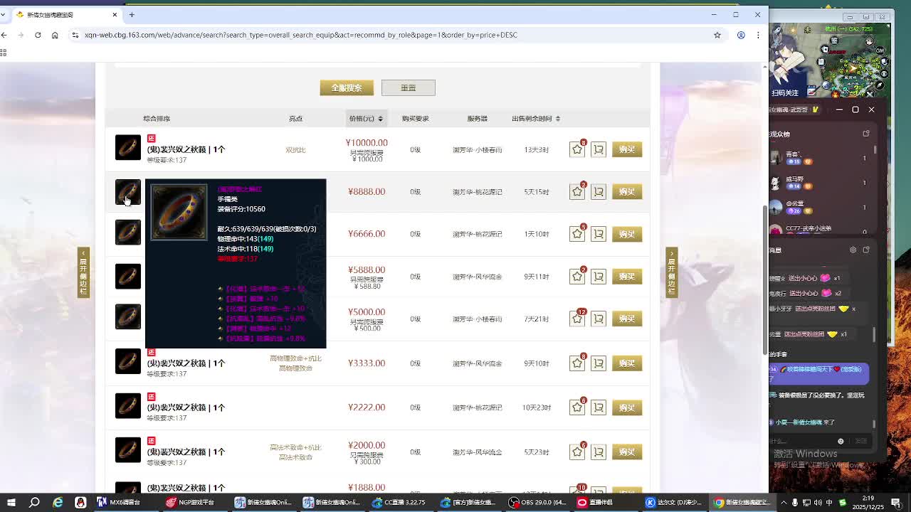
Task: Add the ¥8888.00 item to cart
Action: tap(599, 192)
